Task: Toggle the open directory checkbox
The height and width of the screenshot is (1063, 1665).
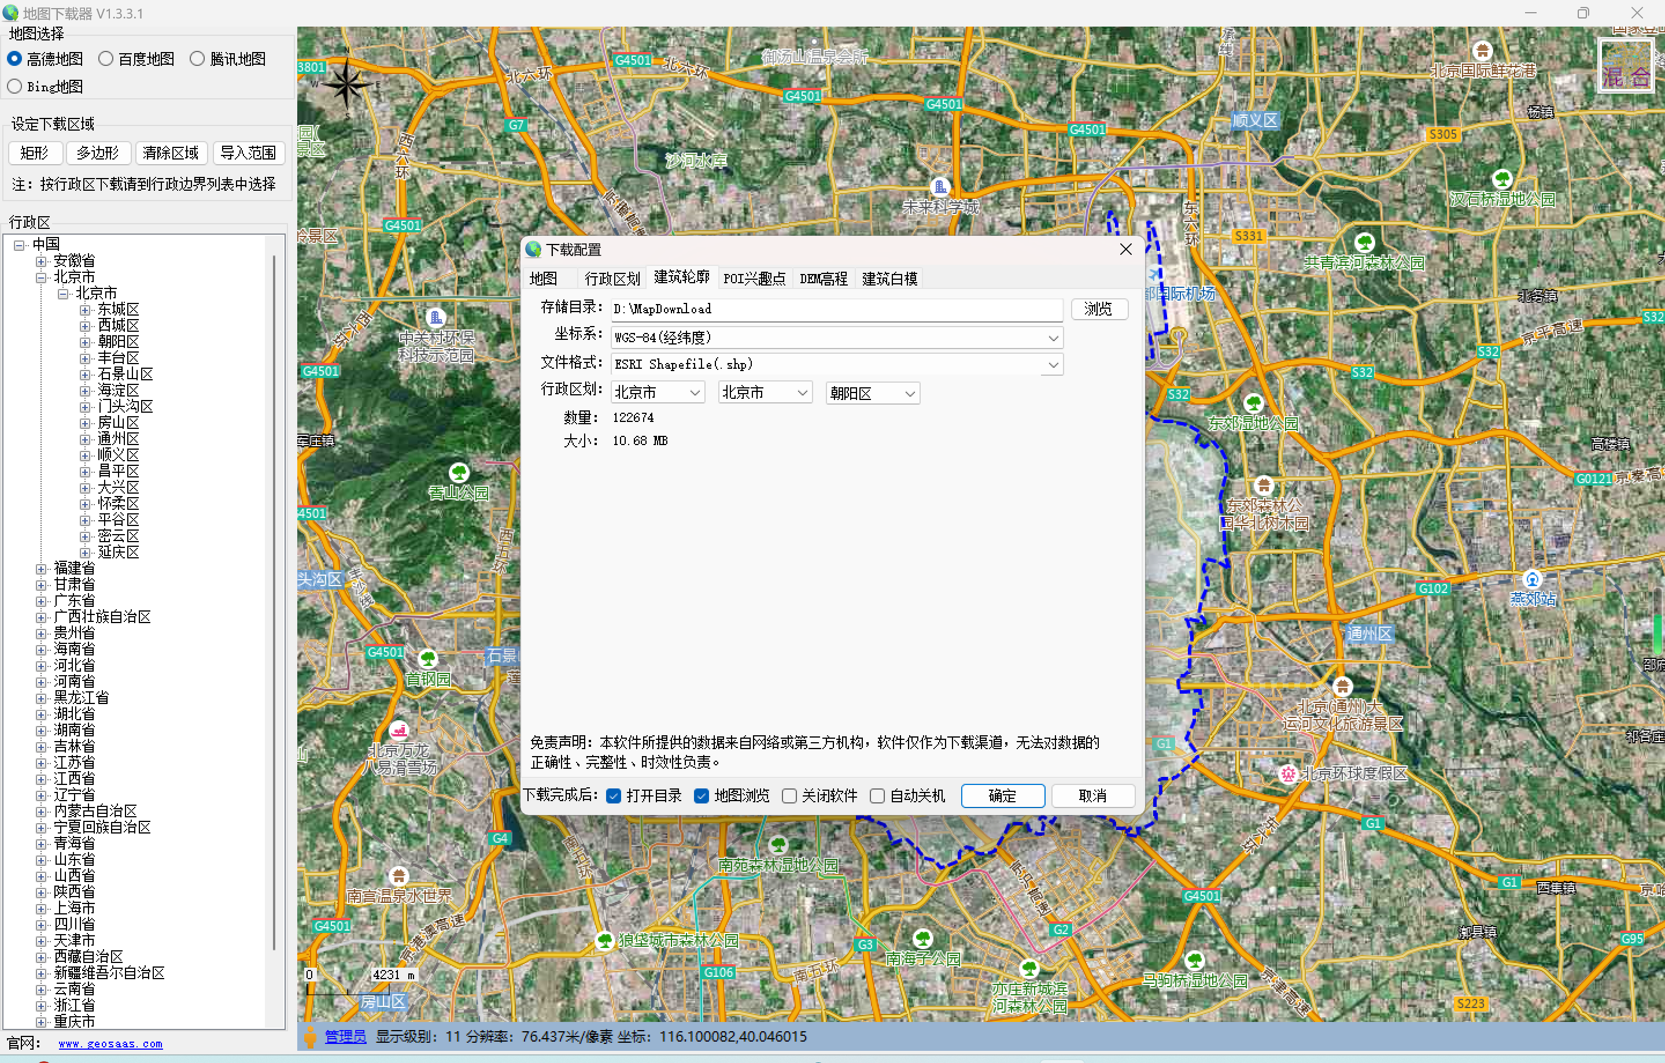Action: coord(613,796)
